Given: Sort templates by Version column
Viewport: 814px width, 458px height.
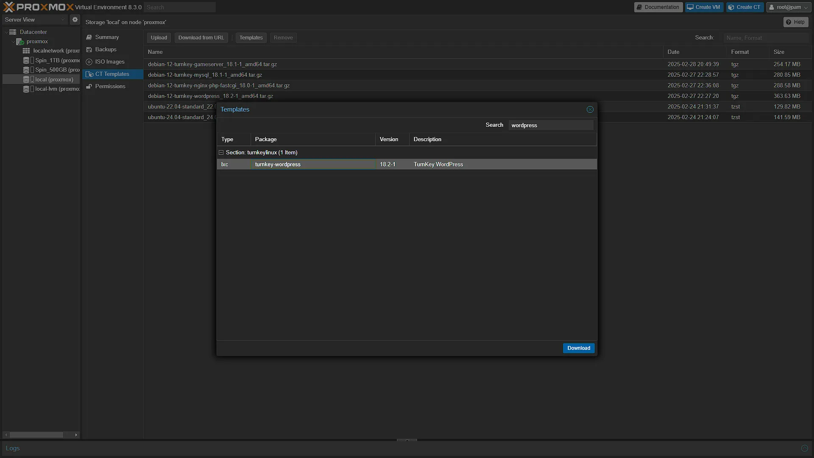Looking at the screenshot, I should (x=392, y=139).
